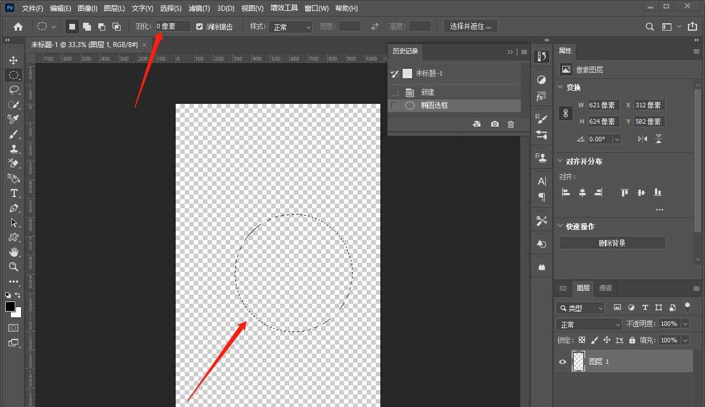
Task: Toggle the width-height link in 变换
Action: pos(565,113)
